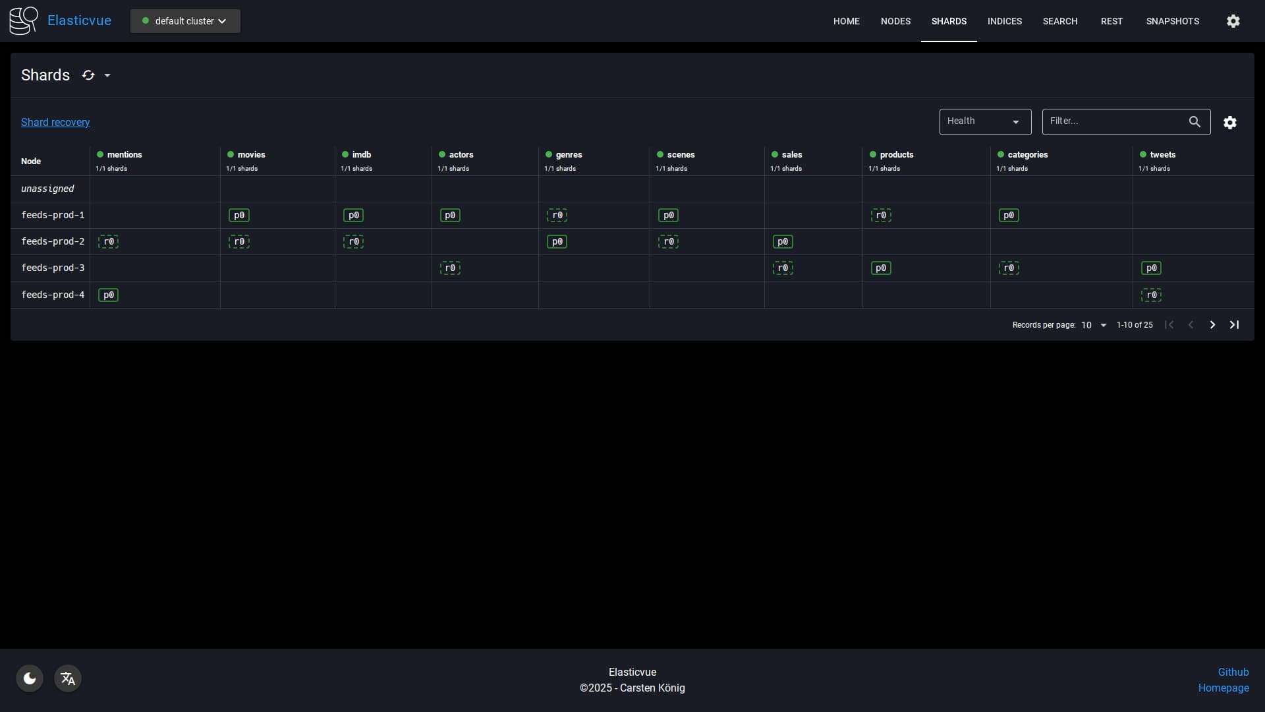Click the search filter icon in filter bar
Screen dimensions: 1265x712
point(1195,121)
